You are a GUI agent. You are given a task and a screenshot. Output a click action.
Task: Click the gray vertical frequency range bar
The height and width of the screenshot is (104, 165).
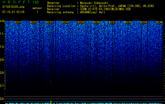pyautogui.click(x=5, y=80)
